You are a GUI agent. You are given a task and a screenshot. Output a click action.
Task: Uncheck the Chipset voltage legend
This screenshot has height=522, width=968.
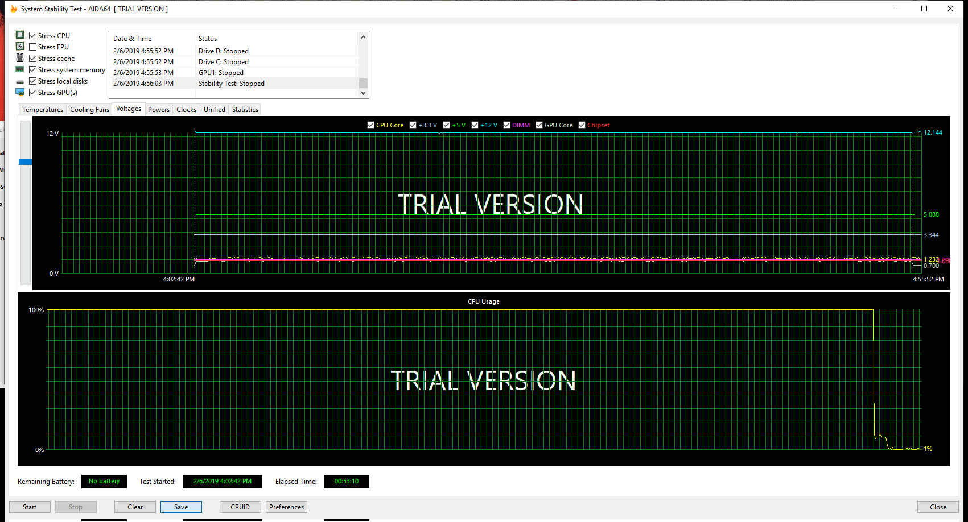pyautogui.click(x=582, y=125)
